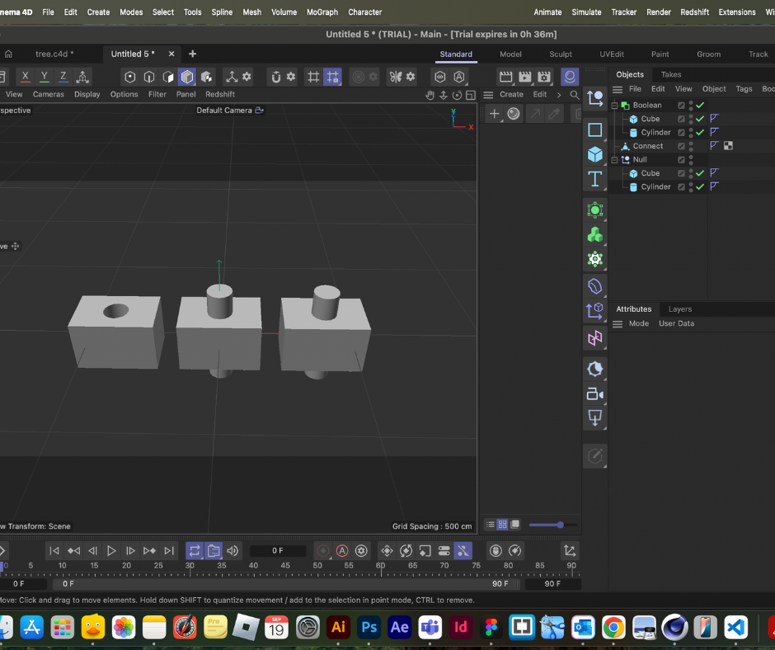
Task: Open Create in the Object Manager
Action: (x=512, y=94)
